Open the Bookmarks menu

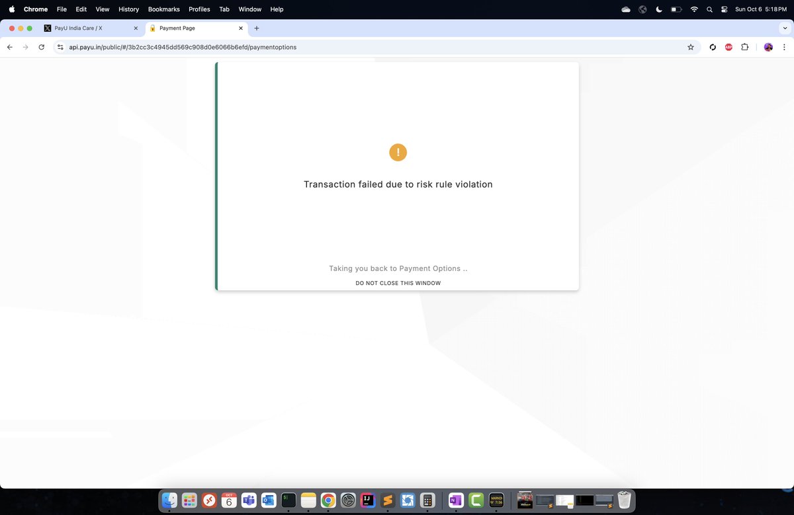[x=164, y=9]
